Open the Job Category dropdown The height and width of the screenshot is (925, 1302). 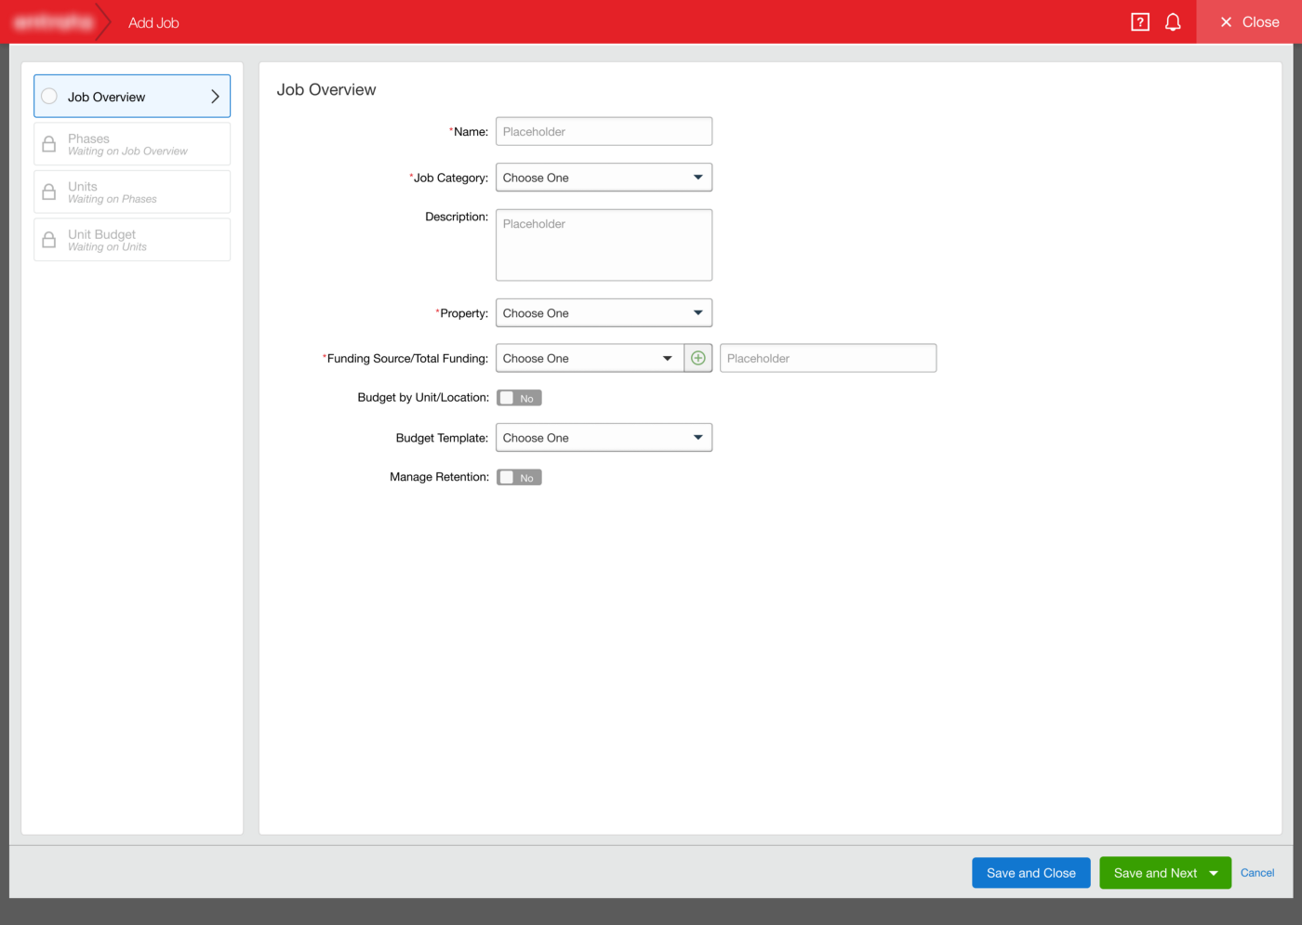(604, 178)
